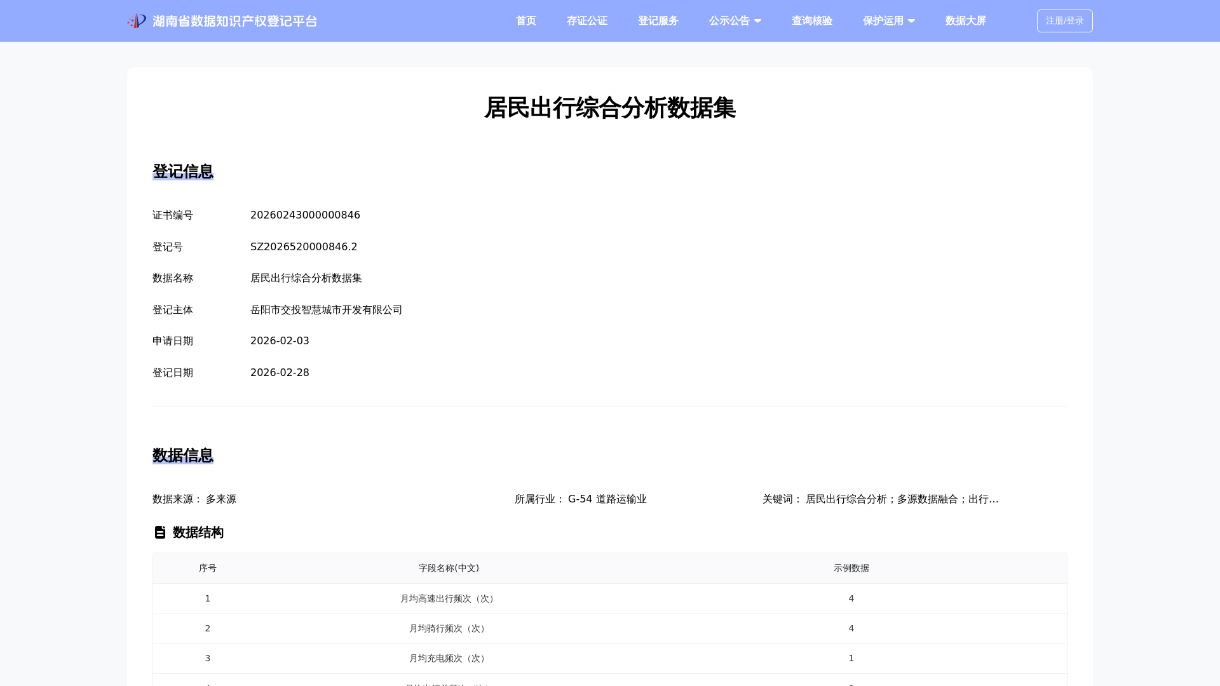Image resolution: width=1220 pixels, height=686 pixels.
Task: Click the 证书编号 label
Action: pyautogui.click(x=173, y=215)
